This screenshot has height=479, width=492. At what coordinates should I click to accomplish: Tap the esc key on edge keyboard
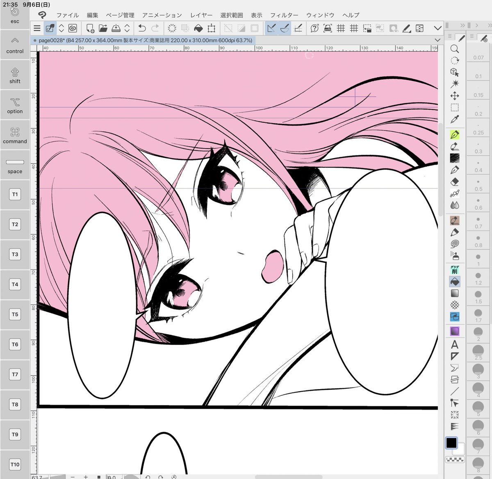point(15,16)
